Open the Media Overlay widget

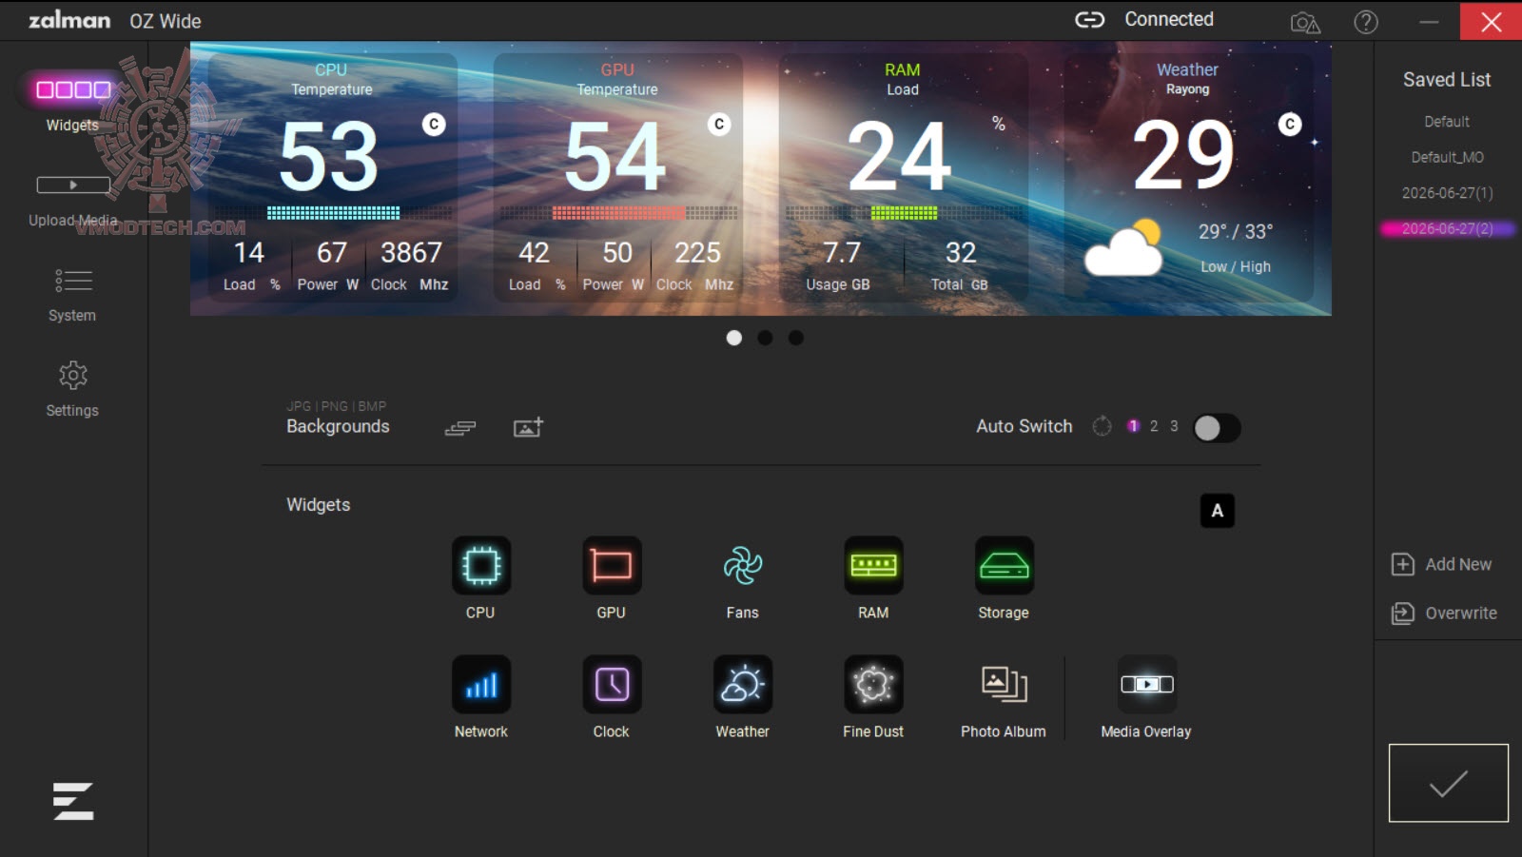pos(1146,685)
